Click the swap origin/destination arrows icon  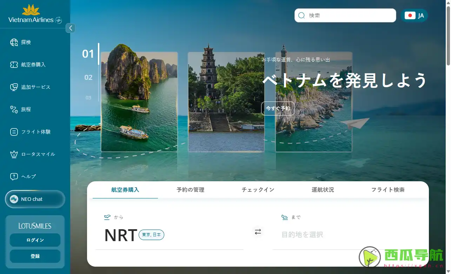tap(258, 232)
